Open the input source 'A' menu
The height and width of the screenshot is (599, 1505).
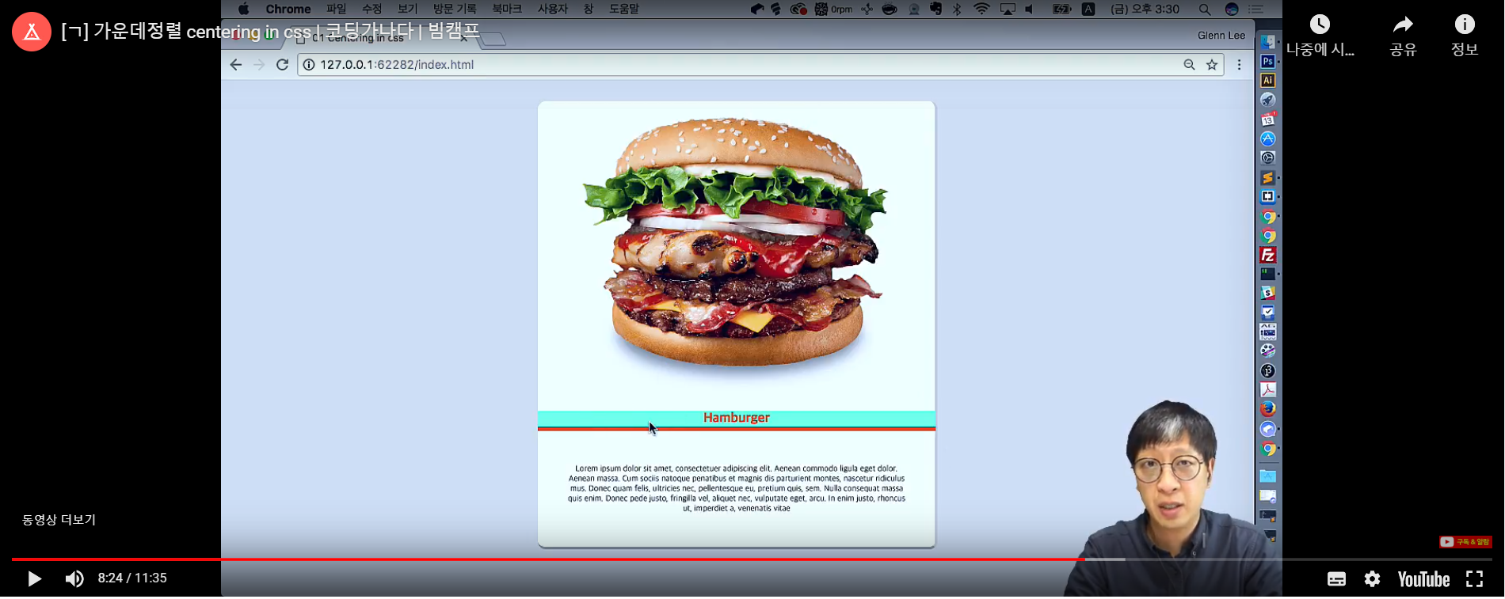[x=1088, y=9]
